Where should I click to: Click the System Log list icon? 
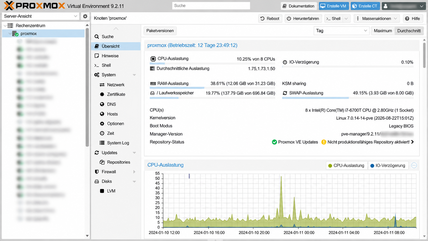102,143
